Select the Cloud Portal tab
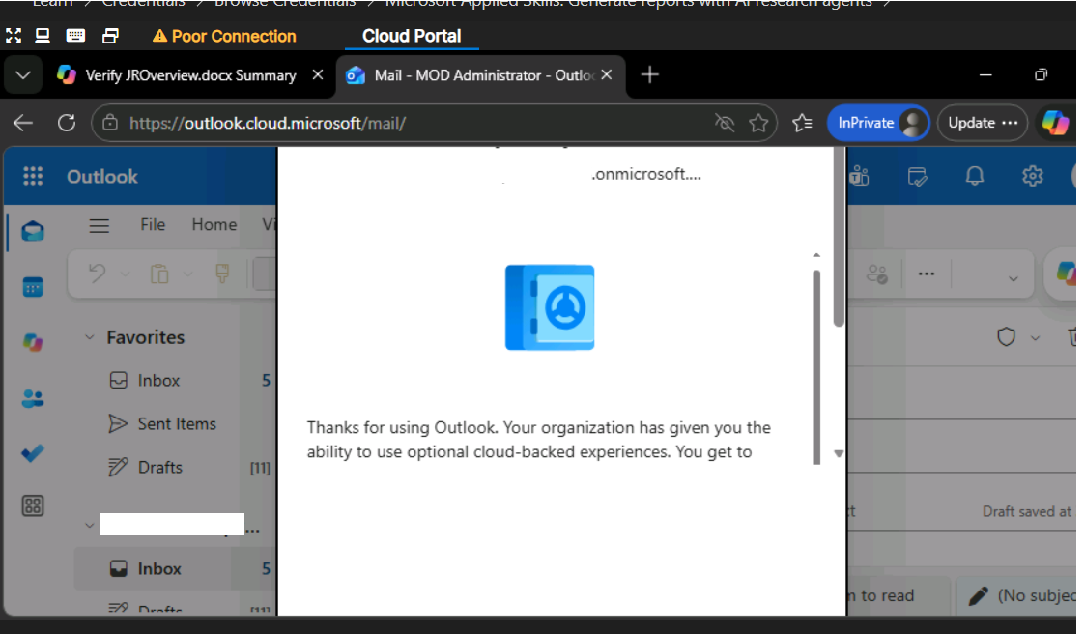The image size is (1085, 634). click(412, 36)
